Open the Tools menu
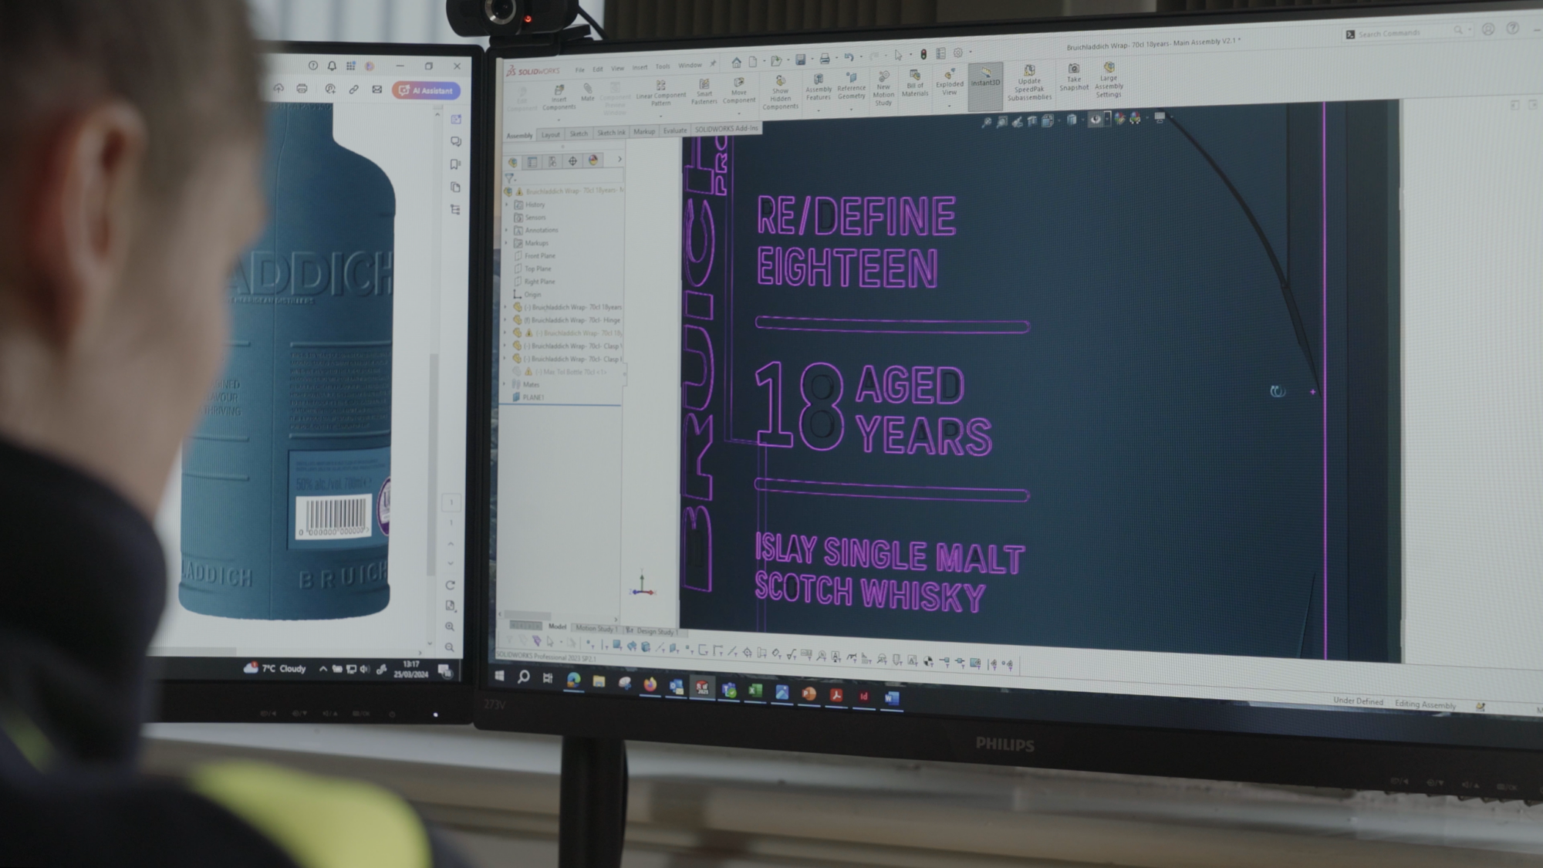This screenshot has width=1543, height=868. (662, 65)
